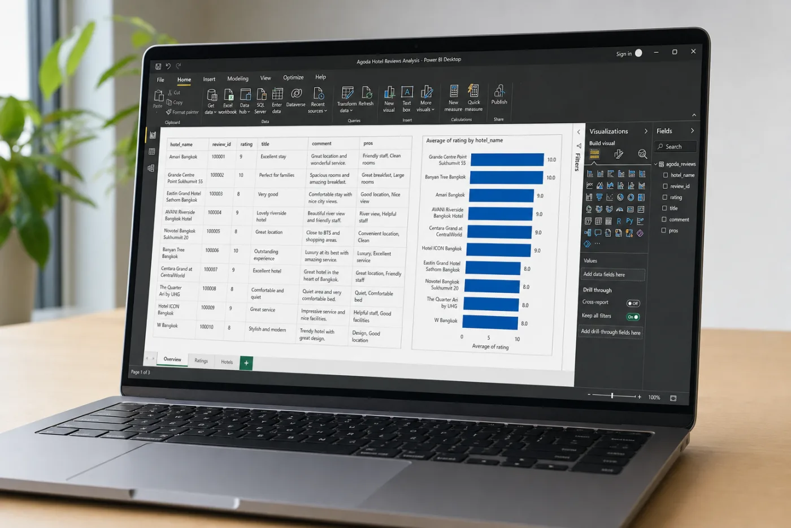This screenshot has height=528, width=791.
Task: Check the title field
Action: click(x=664, y=208)
